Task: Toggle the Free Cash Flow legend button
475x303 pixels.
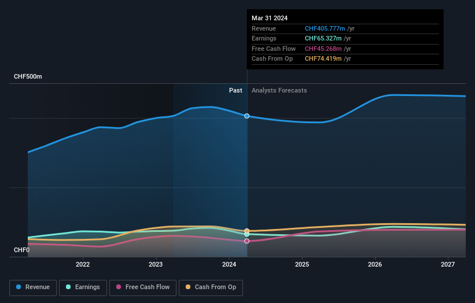Action: (143, 287)
